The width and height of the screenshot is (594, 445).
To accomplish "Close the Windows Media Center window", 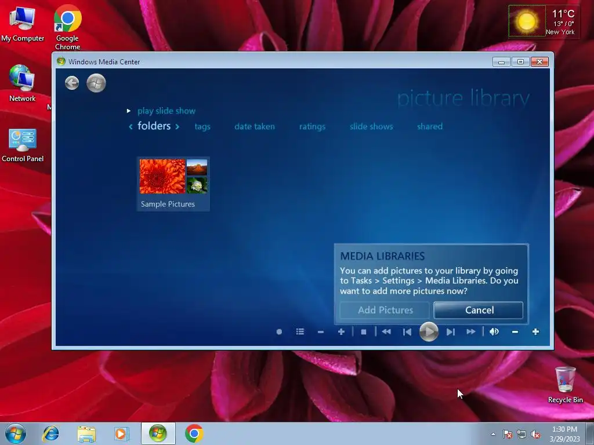I will tap(540, 61).
